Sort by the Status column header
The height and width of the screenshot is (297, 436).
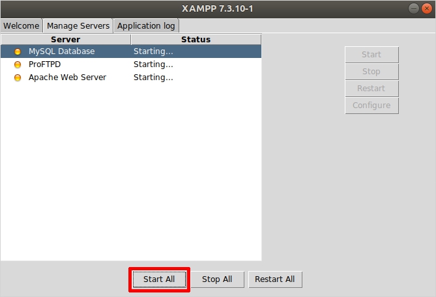(196, 39)
